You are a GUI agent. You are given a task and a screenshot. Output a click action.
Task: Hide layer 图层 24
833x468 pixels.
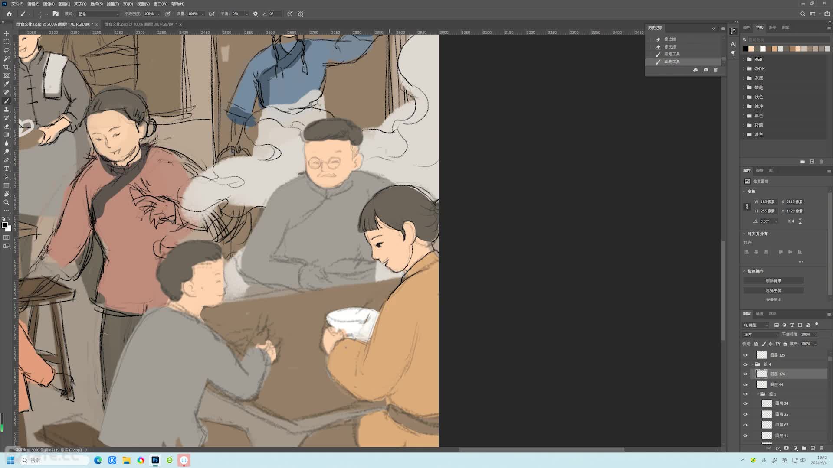[x=745, y=403]
